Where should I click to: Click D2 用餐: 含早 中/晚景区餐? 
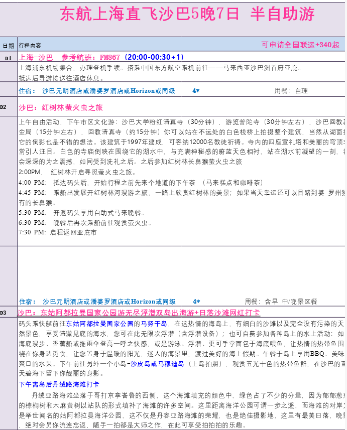click(x=281, y=302)
